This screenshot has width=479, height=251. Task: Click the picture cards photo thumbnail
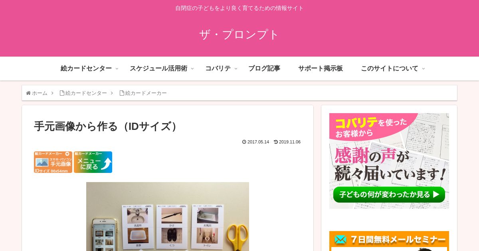click(x=168, y=216)
